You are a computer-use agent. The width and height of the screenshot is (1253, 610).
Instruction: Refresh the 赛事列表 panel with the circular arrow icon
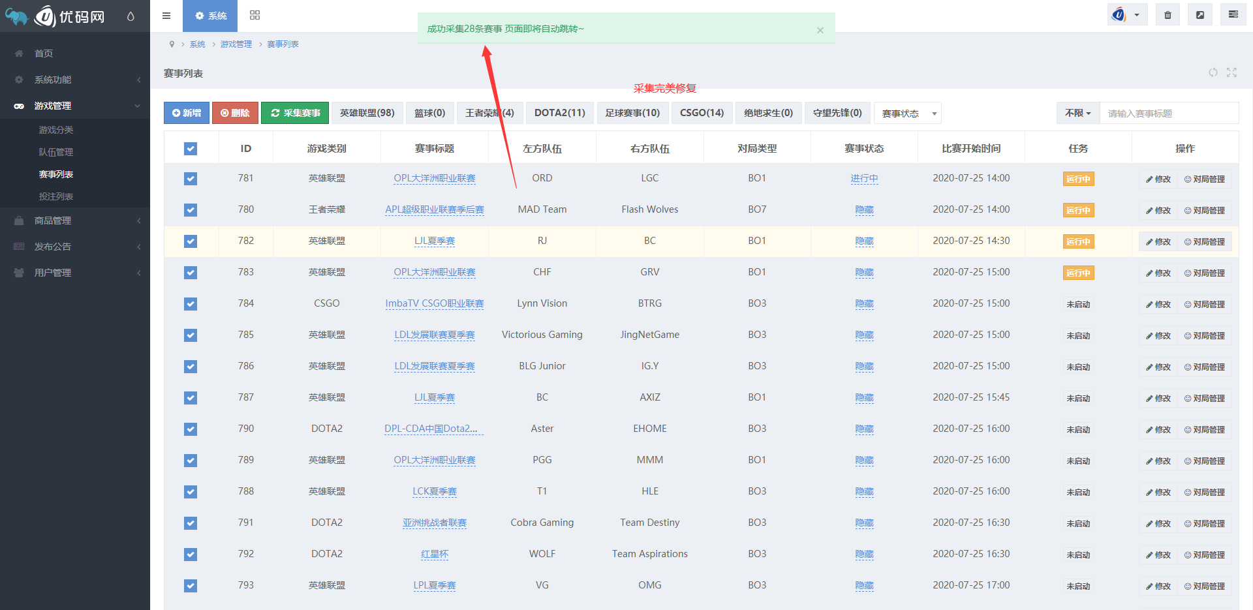(x=1213, y=72)
